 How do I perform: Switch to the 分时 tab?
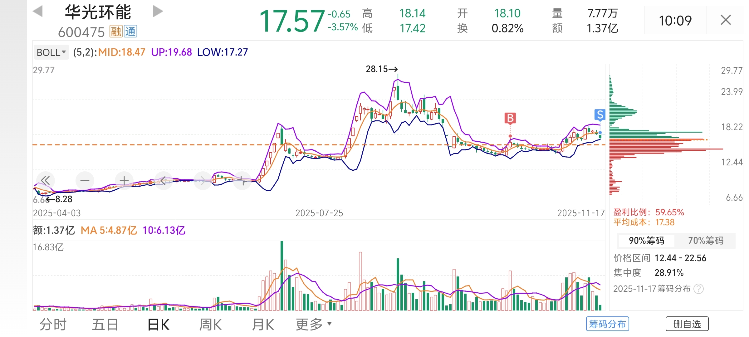click(x=53, y=325)
